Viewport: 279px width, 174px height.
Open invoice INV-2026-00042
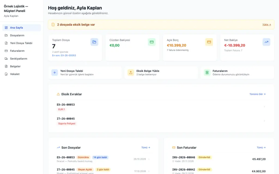[x=184, y=170]
